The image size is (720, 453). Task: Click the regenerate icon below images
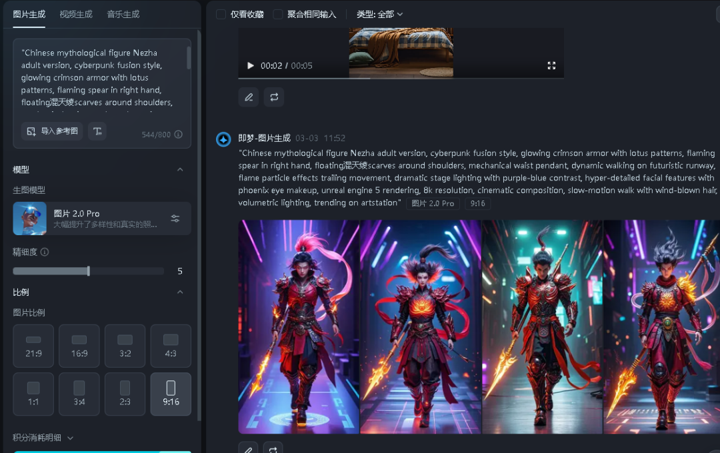pos(274,448)
